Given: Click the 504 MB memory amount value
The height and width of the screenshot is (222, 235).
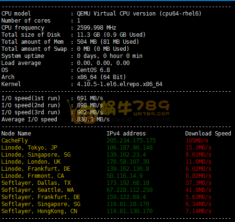Looking at the screenshot, I should [x=87, y=42].
